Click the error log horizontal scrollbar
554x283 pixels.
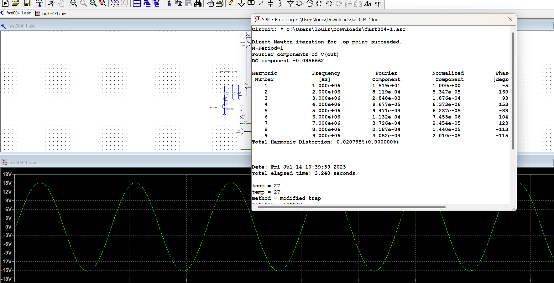pyautogui.click(x=351, y=207)
